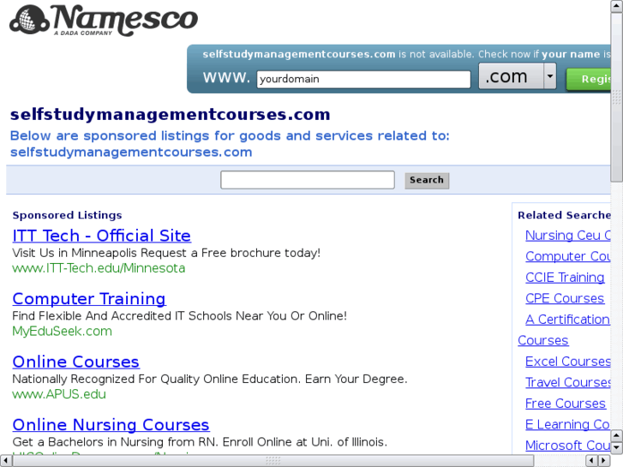Open the Online Courses listing
The width and height of the screenshot is (623, 467).
pyautogui.click(x=76, y=362)
